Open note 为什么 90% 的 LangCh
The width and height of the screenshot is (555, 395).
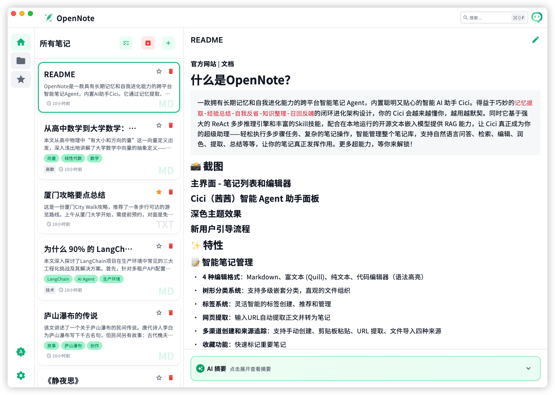coord(109,269)
